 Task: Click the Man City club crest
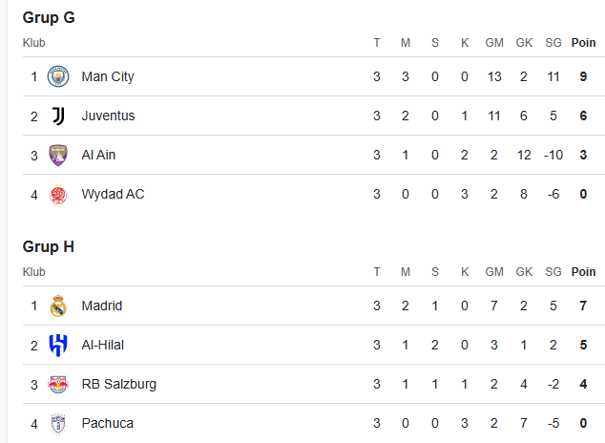(x=58, y=76)
